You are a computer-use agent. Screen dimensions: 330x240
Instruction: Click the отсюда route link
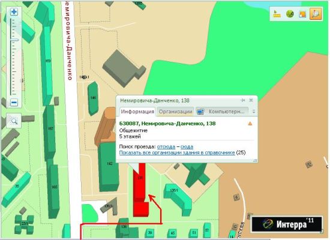(x=166, y=146)
